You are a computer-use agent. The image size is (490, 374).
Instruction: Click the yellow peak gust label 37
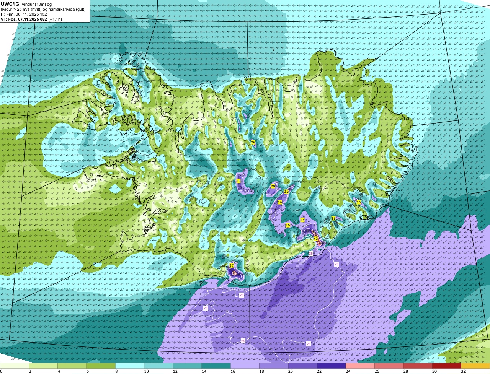(x=232, y=265)
